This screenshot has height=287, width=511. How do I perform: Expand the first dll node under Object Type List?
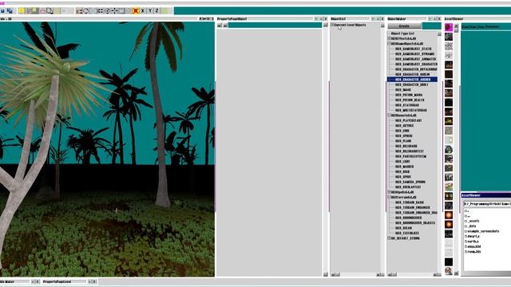click(389, 38)
